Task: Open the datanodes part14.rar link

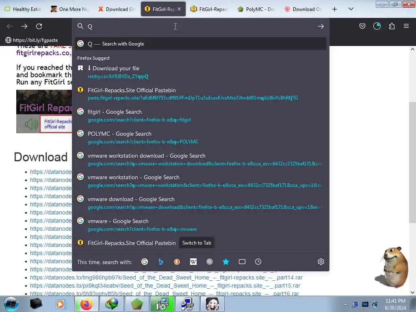Action: point(166,277)
